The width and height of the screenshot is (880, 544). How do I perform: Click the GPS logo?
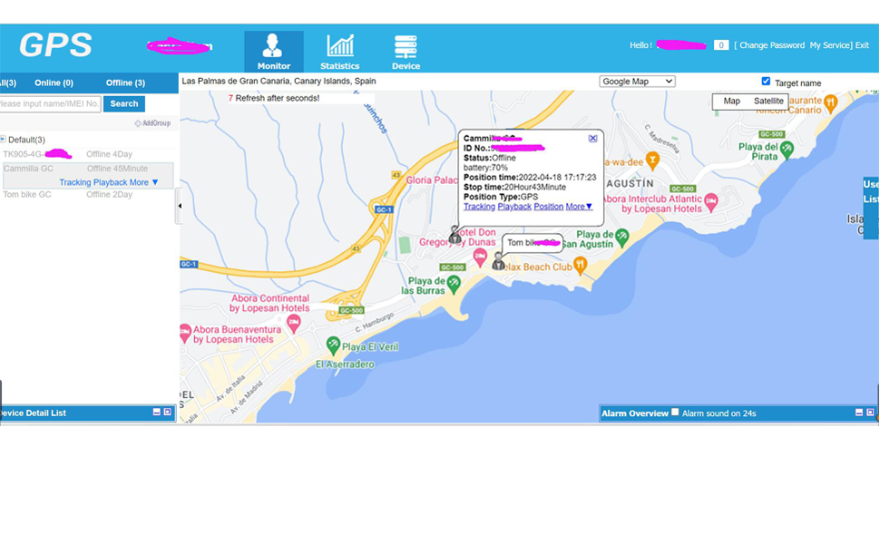pyautogui.click(x=56, y=45)
